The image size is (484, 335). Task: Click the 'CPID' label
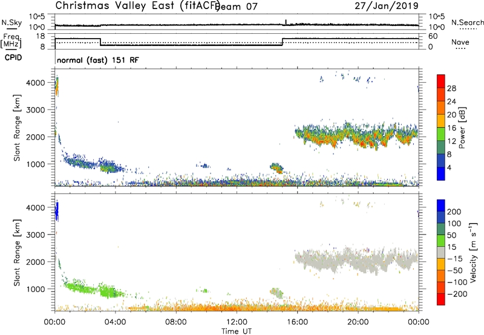coord(13,57)
